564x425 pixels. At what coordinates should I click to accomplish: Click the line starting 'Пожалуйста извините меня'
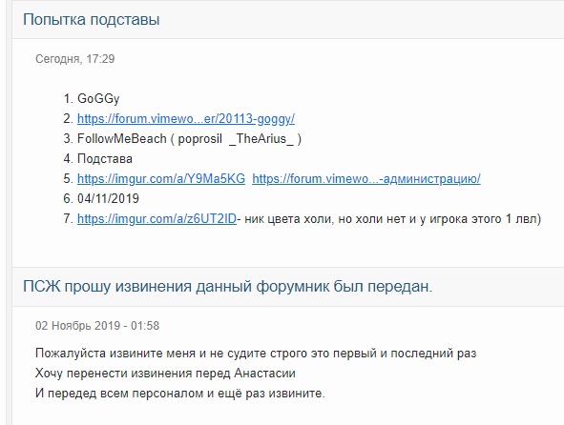coord(256,354)
